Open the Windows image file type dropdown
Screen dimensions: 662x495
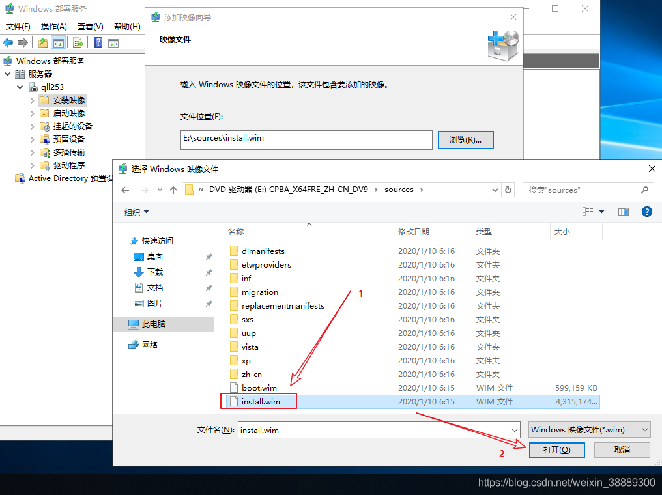coord(589,430)
